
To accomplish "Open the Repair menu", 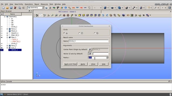I will tap(37, 4).
